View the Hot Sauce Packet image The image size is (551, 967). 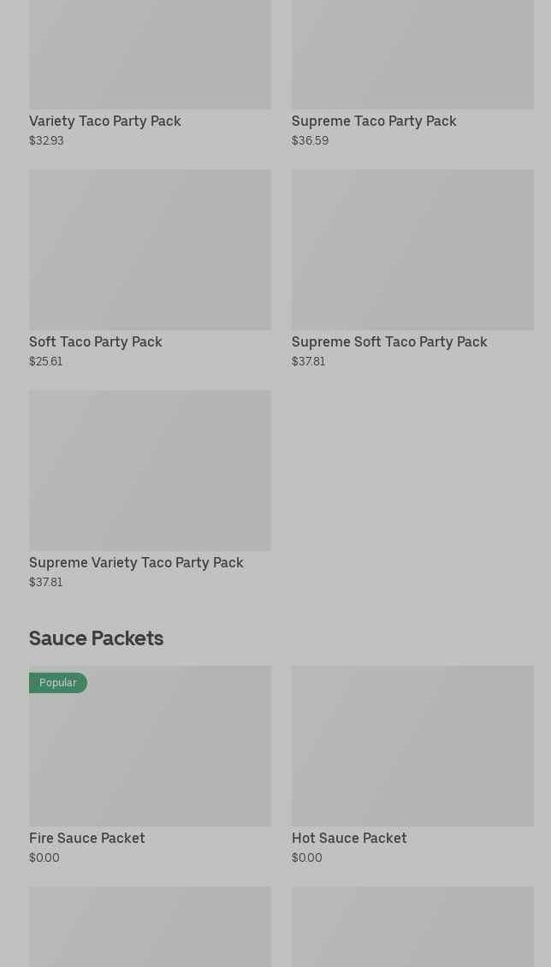[412, 745]
